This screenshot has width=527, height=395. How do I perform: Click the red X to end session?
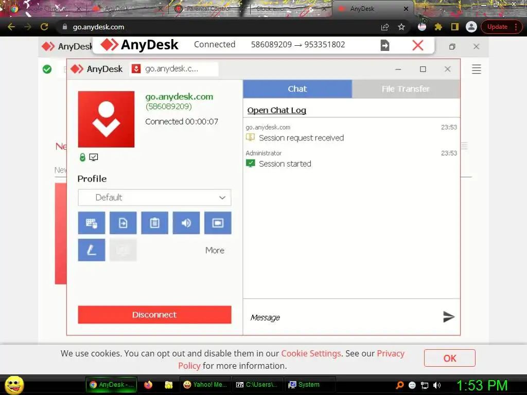pos(418,45)
